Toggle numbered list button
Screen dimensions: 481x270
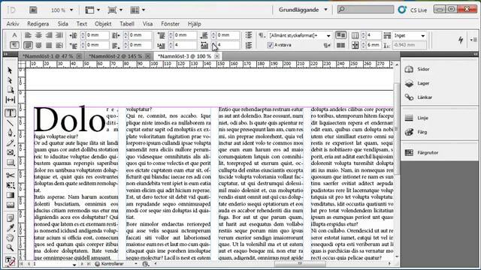pos(249,45)
